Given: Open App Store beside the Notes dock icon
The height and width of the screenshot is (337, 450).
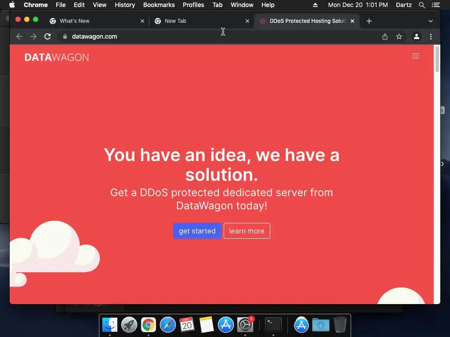Looking at the screenshot, I should (225, 325).
